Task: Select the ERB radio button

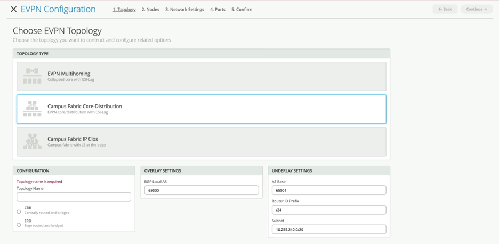Action: pyautogui.click(x=19, y=225)
